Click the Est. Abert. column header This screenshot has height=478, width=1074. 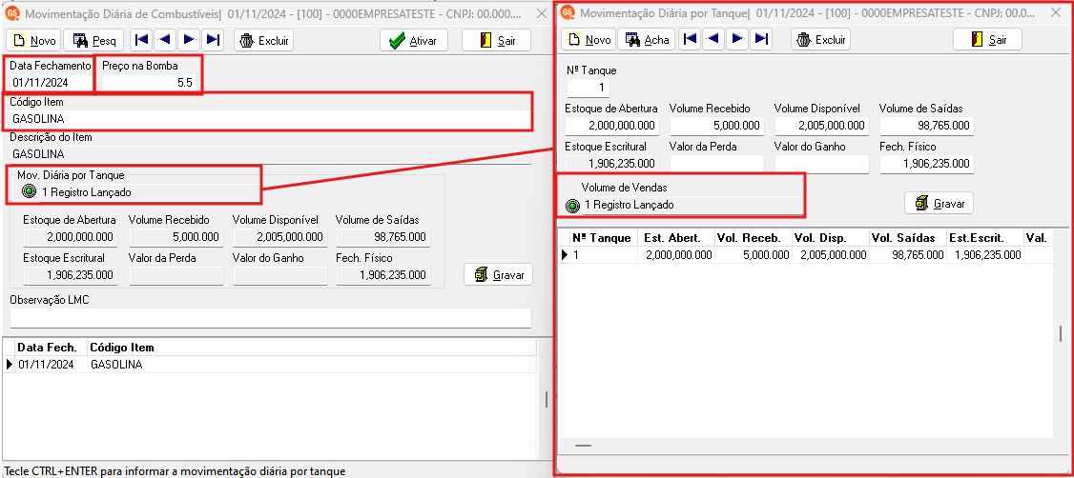(676, 238)
